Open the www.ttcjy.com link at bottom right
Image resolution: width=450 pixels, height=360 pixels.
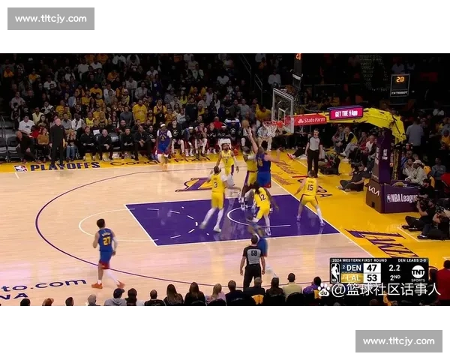click(398, 341)
